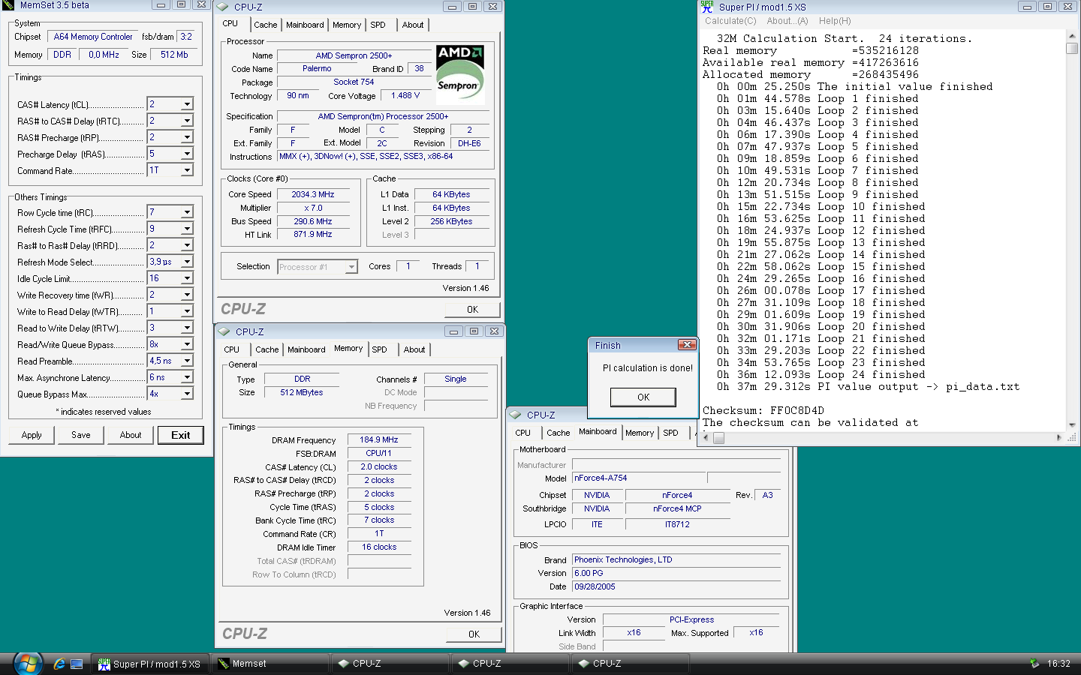Expand the Read/Write Queue Bypass dropdown

tap(187, 344)
